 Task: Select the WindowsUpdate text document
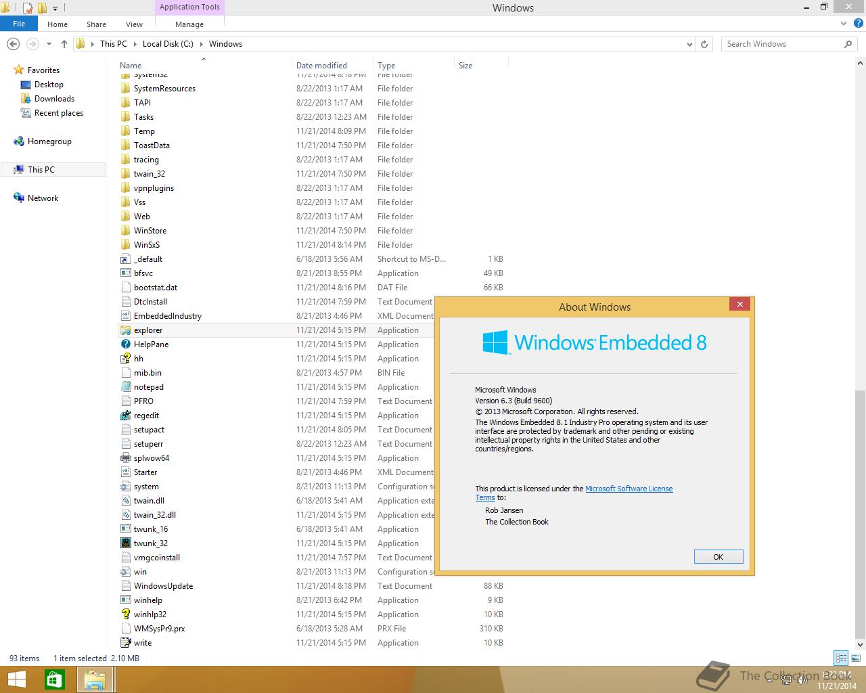[163, 586]
